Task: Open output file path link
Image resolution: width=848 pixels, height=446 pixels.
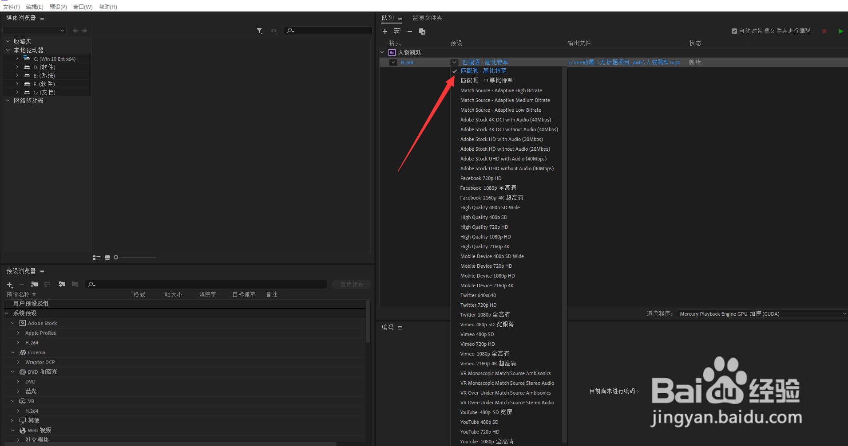Action: [624, 63]
